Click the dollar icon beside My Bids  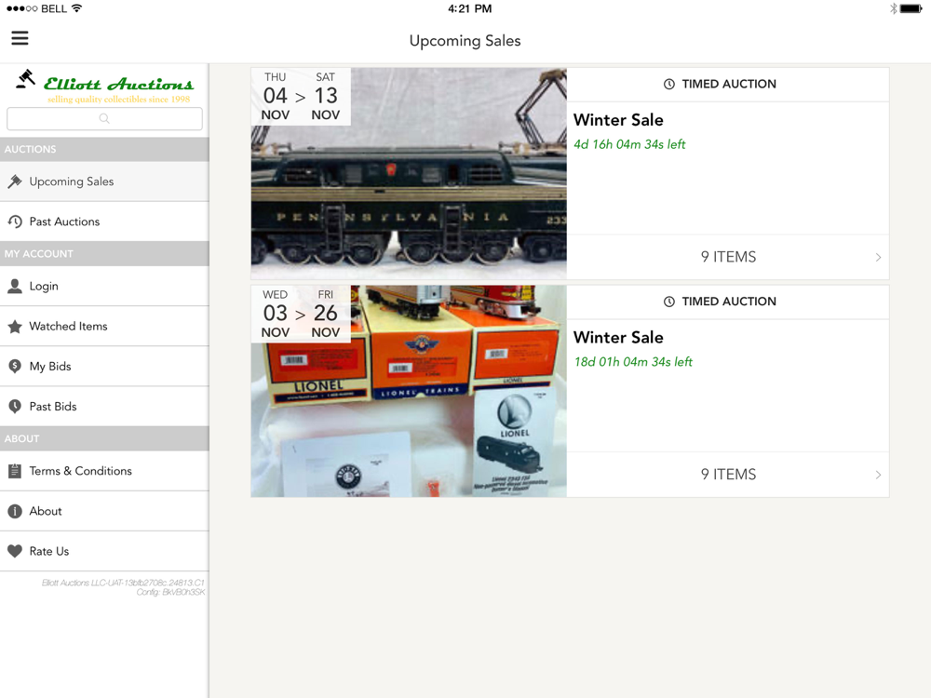15,366
